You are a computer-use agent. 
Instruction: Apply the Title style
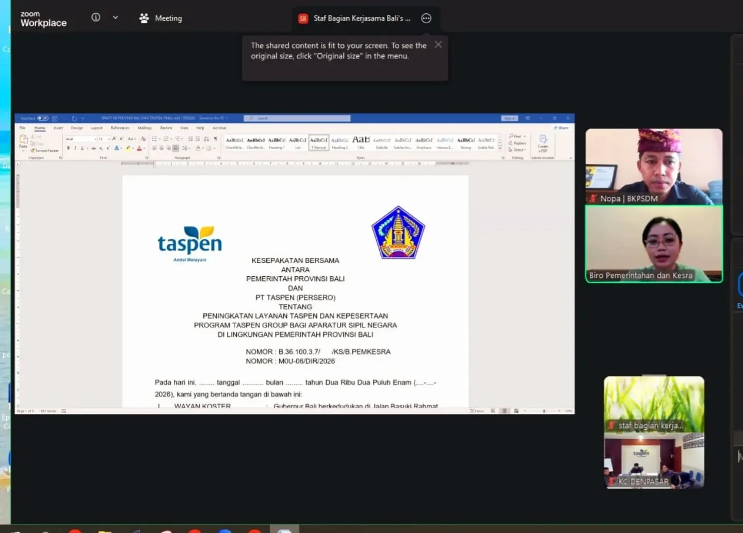point(361,143)
